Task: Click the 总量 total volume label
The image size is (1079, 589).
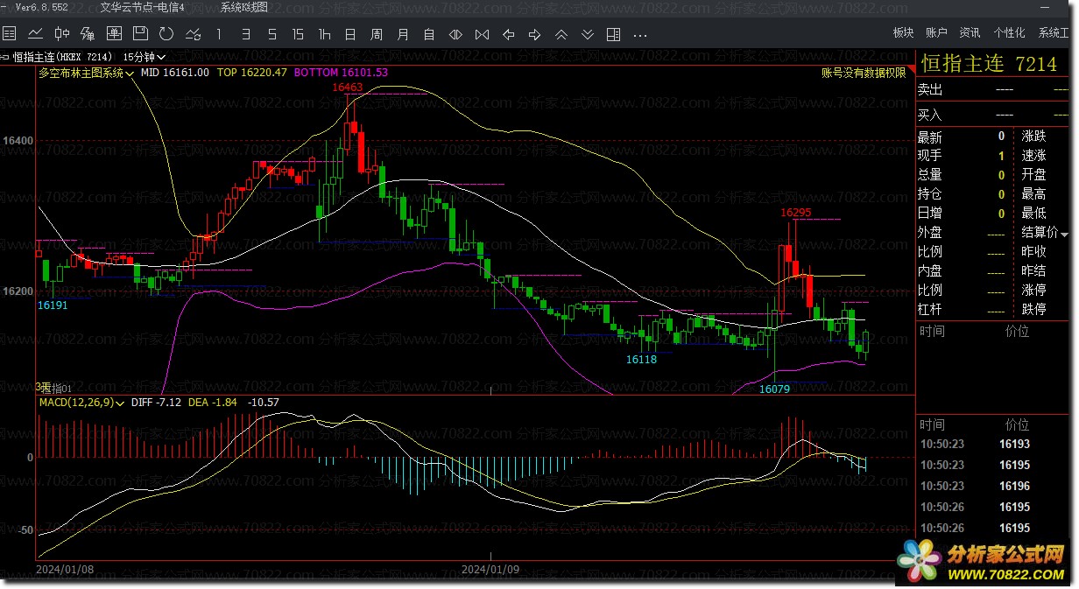Action: [930, 174]
